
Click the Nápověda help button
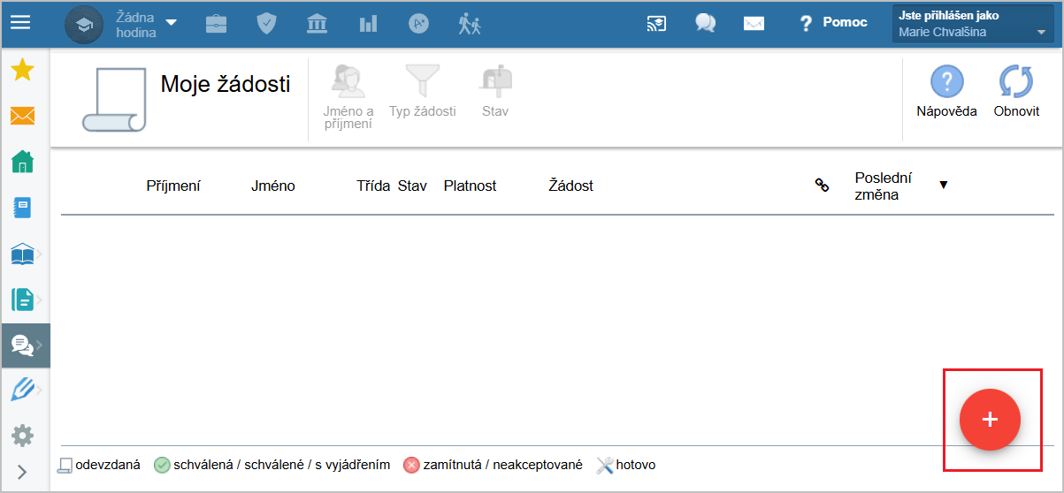[946, 93]
